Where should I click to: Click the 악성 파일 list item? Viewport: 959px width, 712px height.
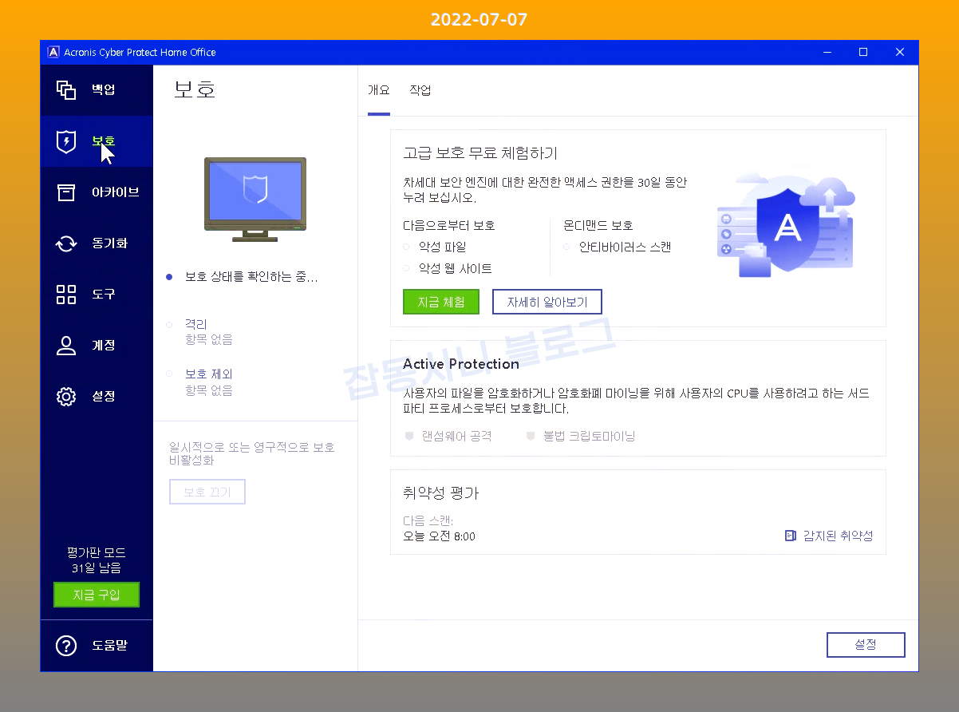(442, 247)
